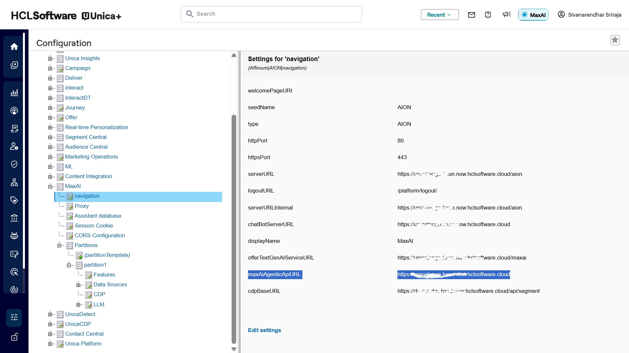Click the lock icon at sidebar bottom
The width and height of the screenshot is (629, 353).
point(14,337)
